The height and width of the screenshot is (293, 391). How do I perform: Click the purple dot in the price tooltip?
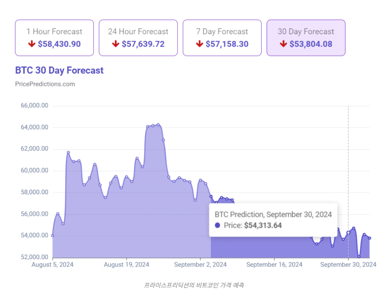(217, 225)
